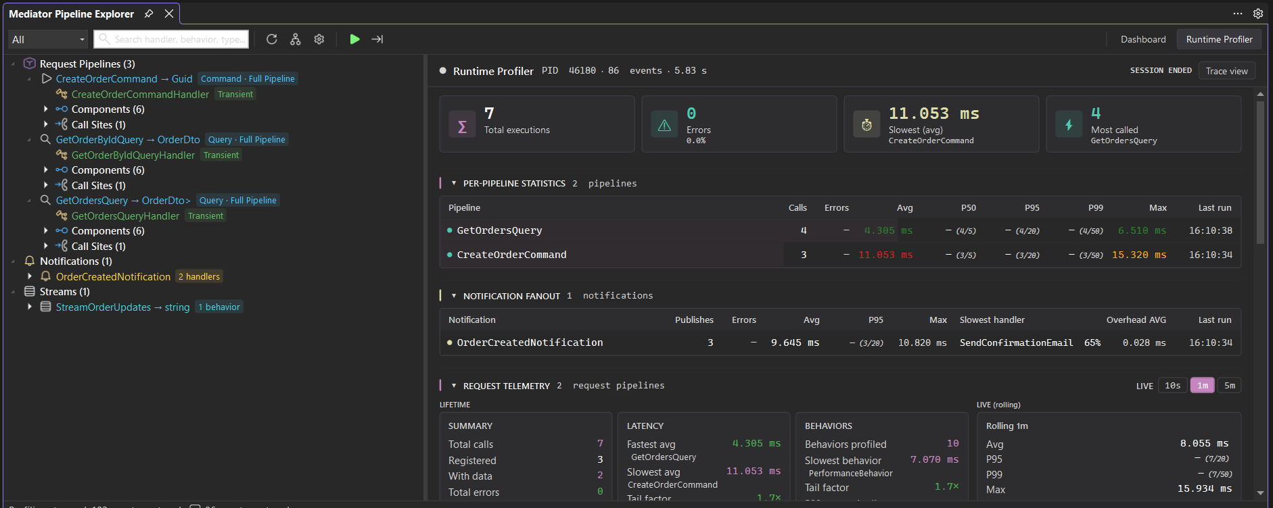
Task: Select the 5m live window
Action: pos(1230,385)
